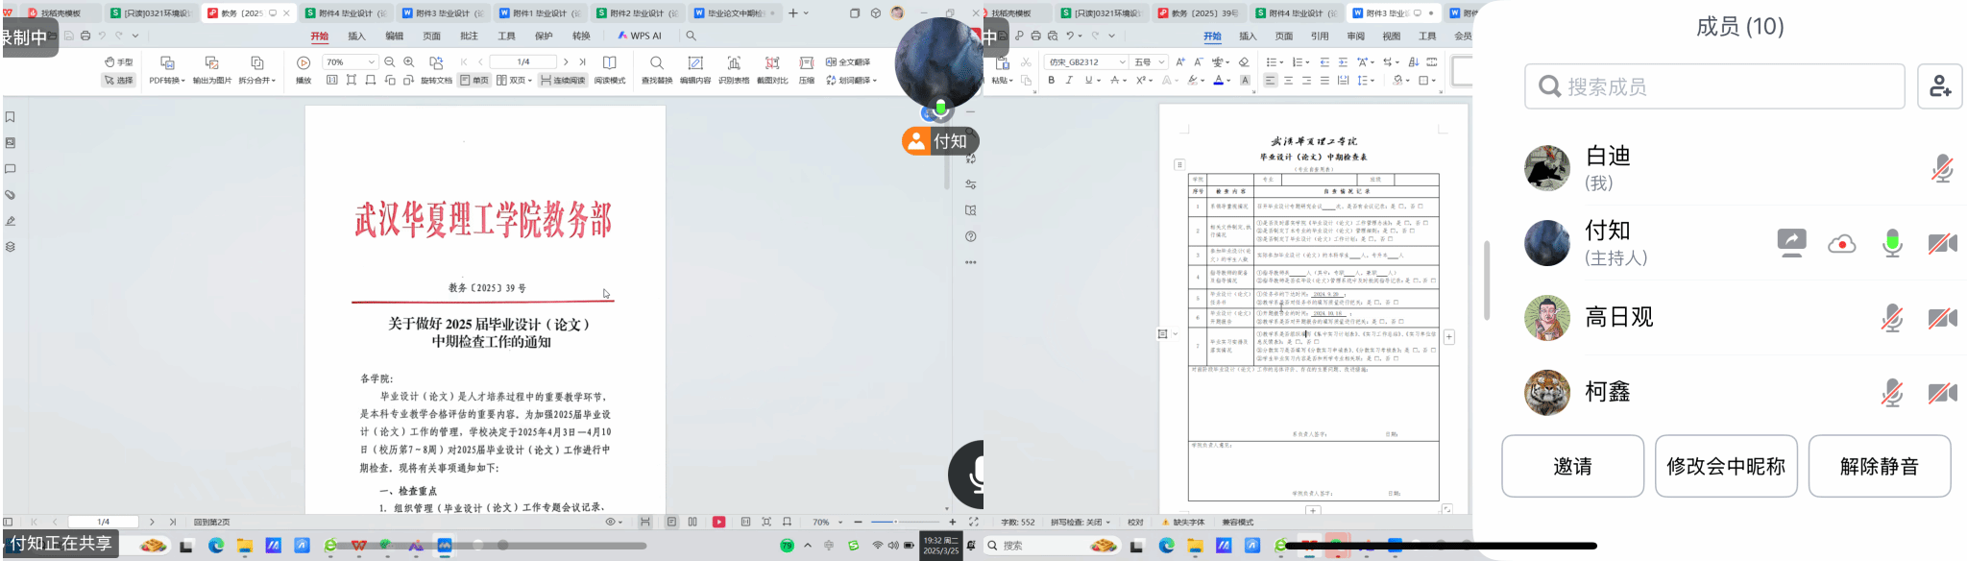This screenshot has width=1967, height=561.
Task: Toggle 高日观's muted microphone
Action: point(1892,318)
